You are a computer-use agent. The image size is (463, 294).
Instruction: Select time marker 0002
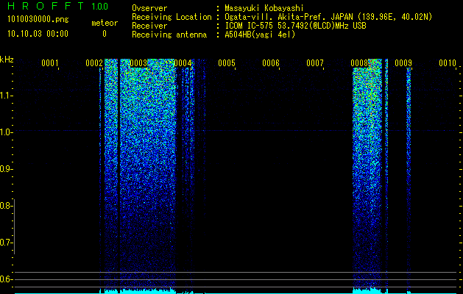click(x=94, y=63)
